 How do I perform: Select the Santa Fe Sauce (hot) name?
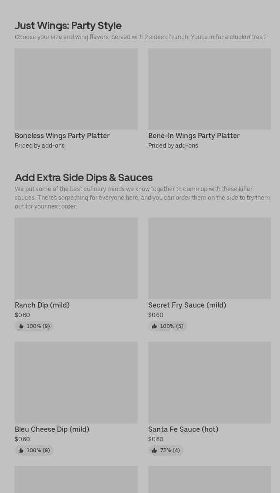(x=183, y=430)
